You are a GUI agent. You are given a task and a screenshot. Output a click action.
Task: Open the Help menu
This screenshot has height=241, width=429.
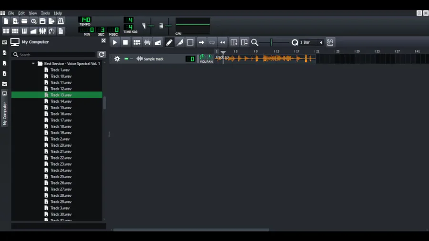pyautogui.click(x=58, y=13)
